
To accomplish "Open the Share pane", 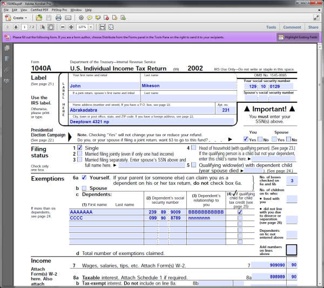I will [313, 28].
